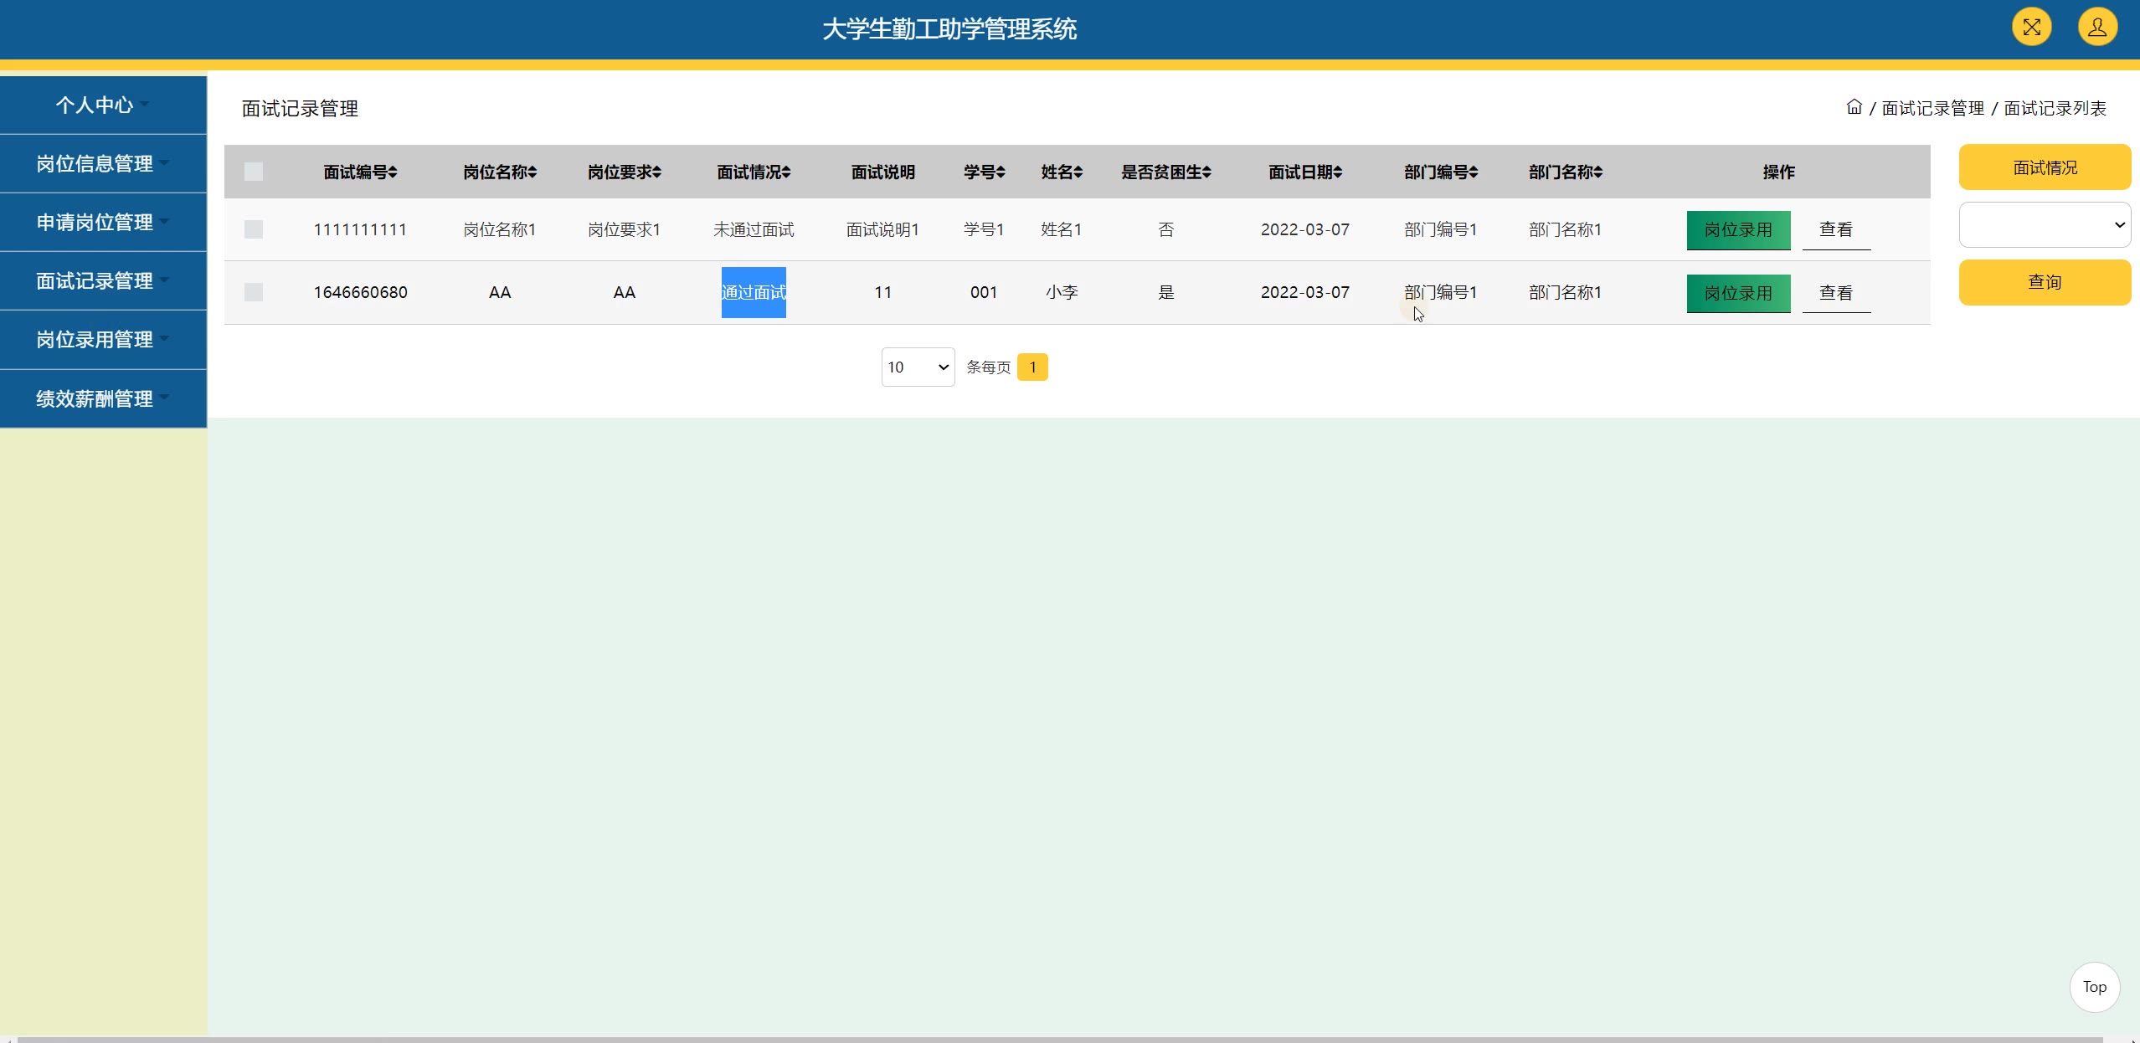Click the fullscreen toggle icon in header
2140x1043 pixels.
(2031, 28)
